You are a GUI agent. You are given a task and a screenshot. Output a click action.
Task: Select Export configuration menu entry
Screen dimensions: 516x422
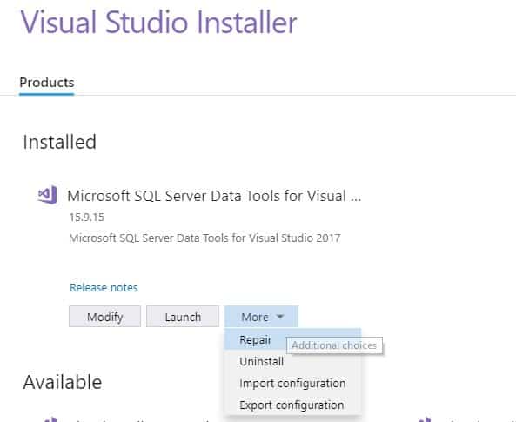tap(292, 405)
